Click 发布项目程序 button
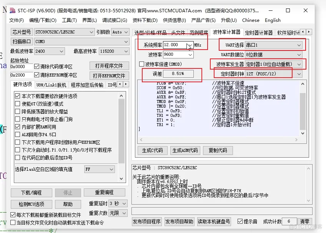Viewport: 326px width, 233px height. [x=146, y=221]
